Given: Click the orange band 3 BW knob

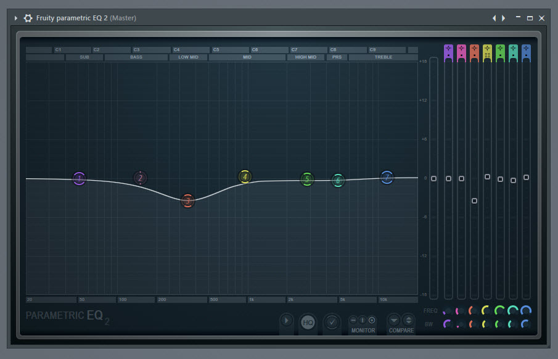Looking at the screenshot, I should tap(474, 324).
